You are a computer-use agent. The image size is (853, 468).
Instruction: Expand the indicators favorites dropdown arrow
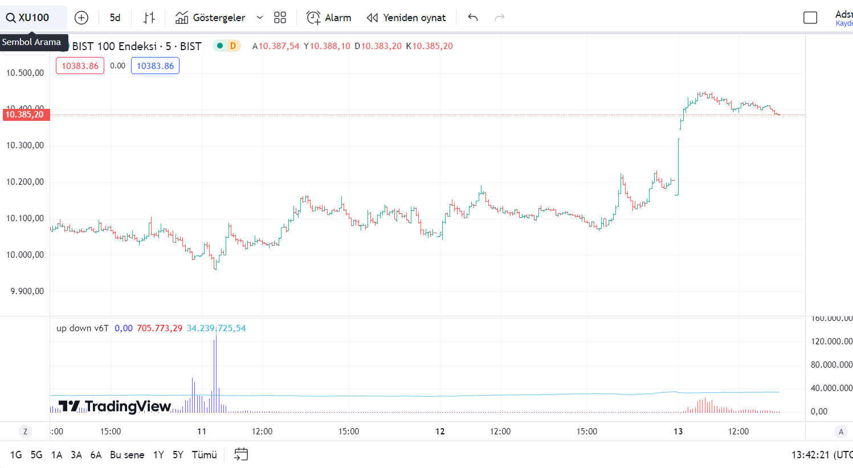point(260,18)
